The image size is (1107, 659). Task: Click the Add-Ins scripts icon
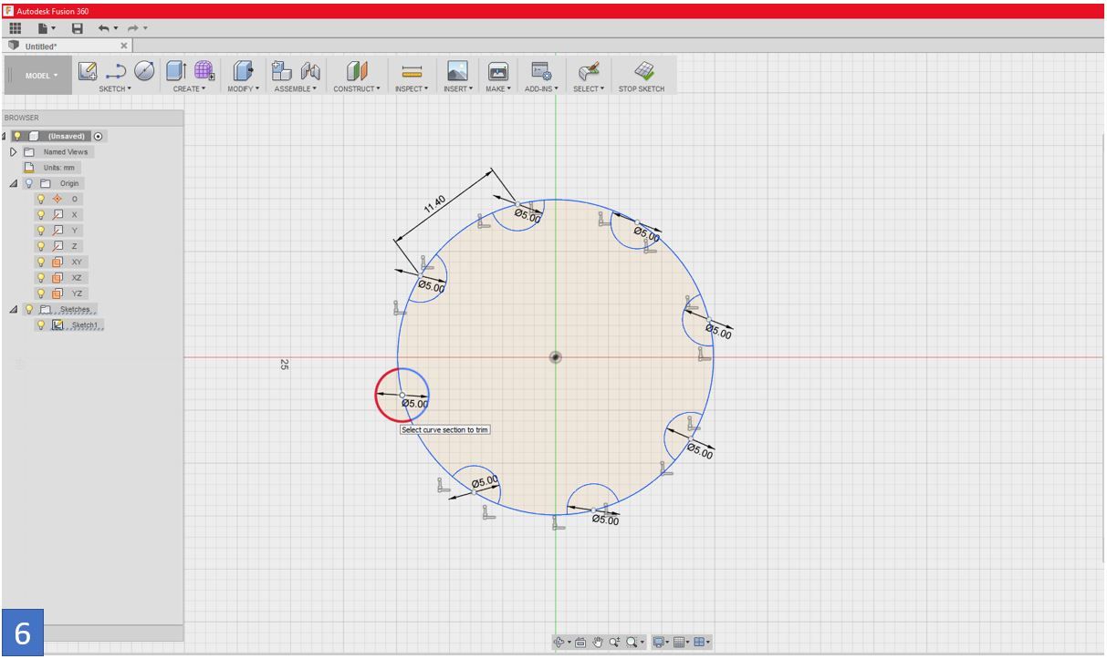541,71
